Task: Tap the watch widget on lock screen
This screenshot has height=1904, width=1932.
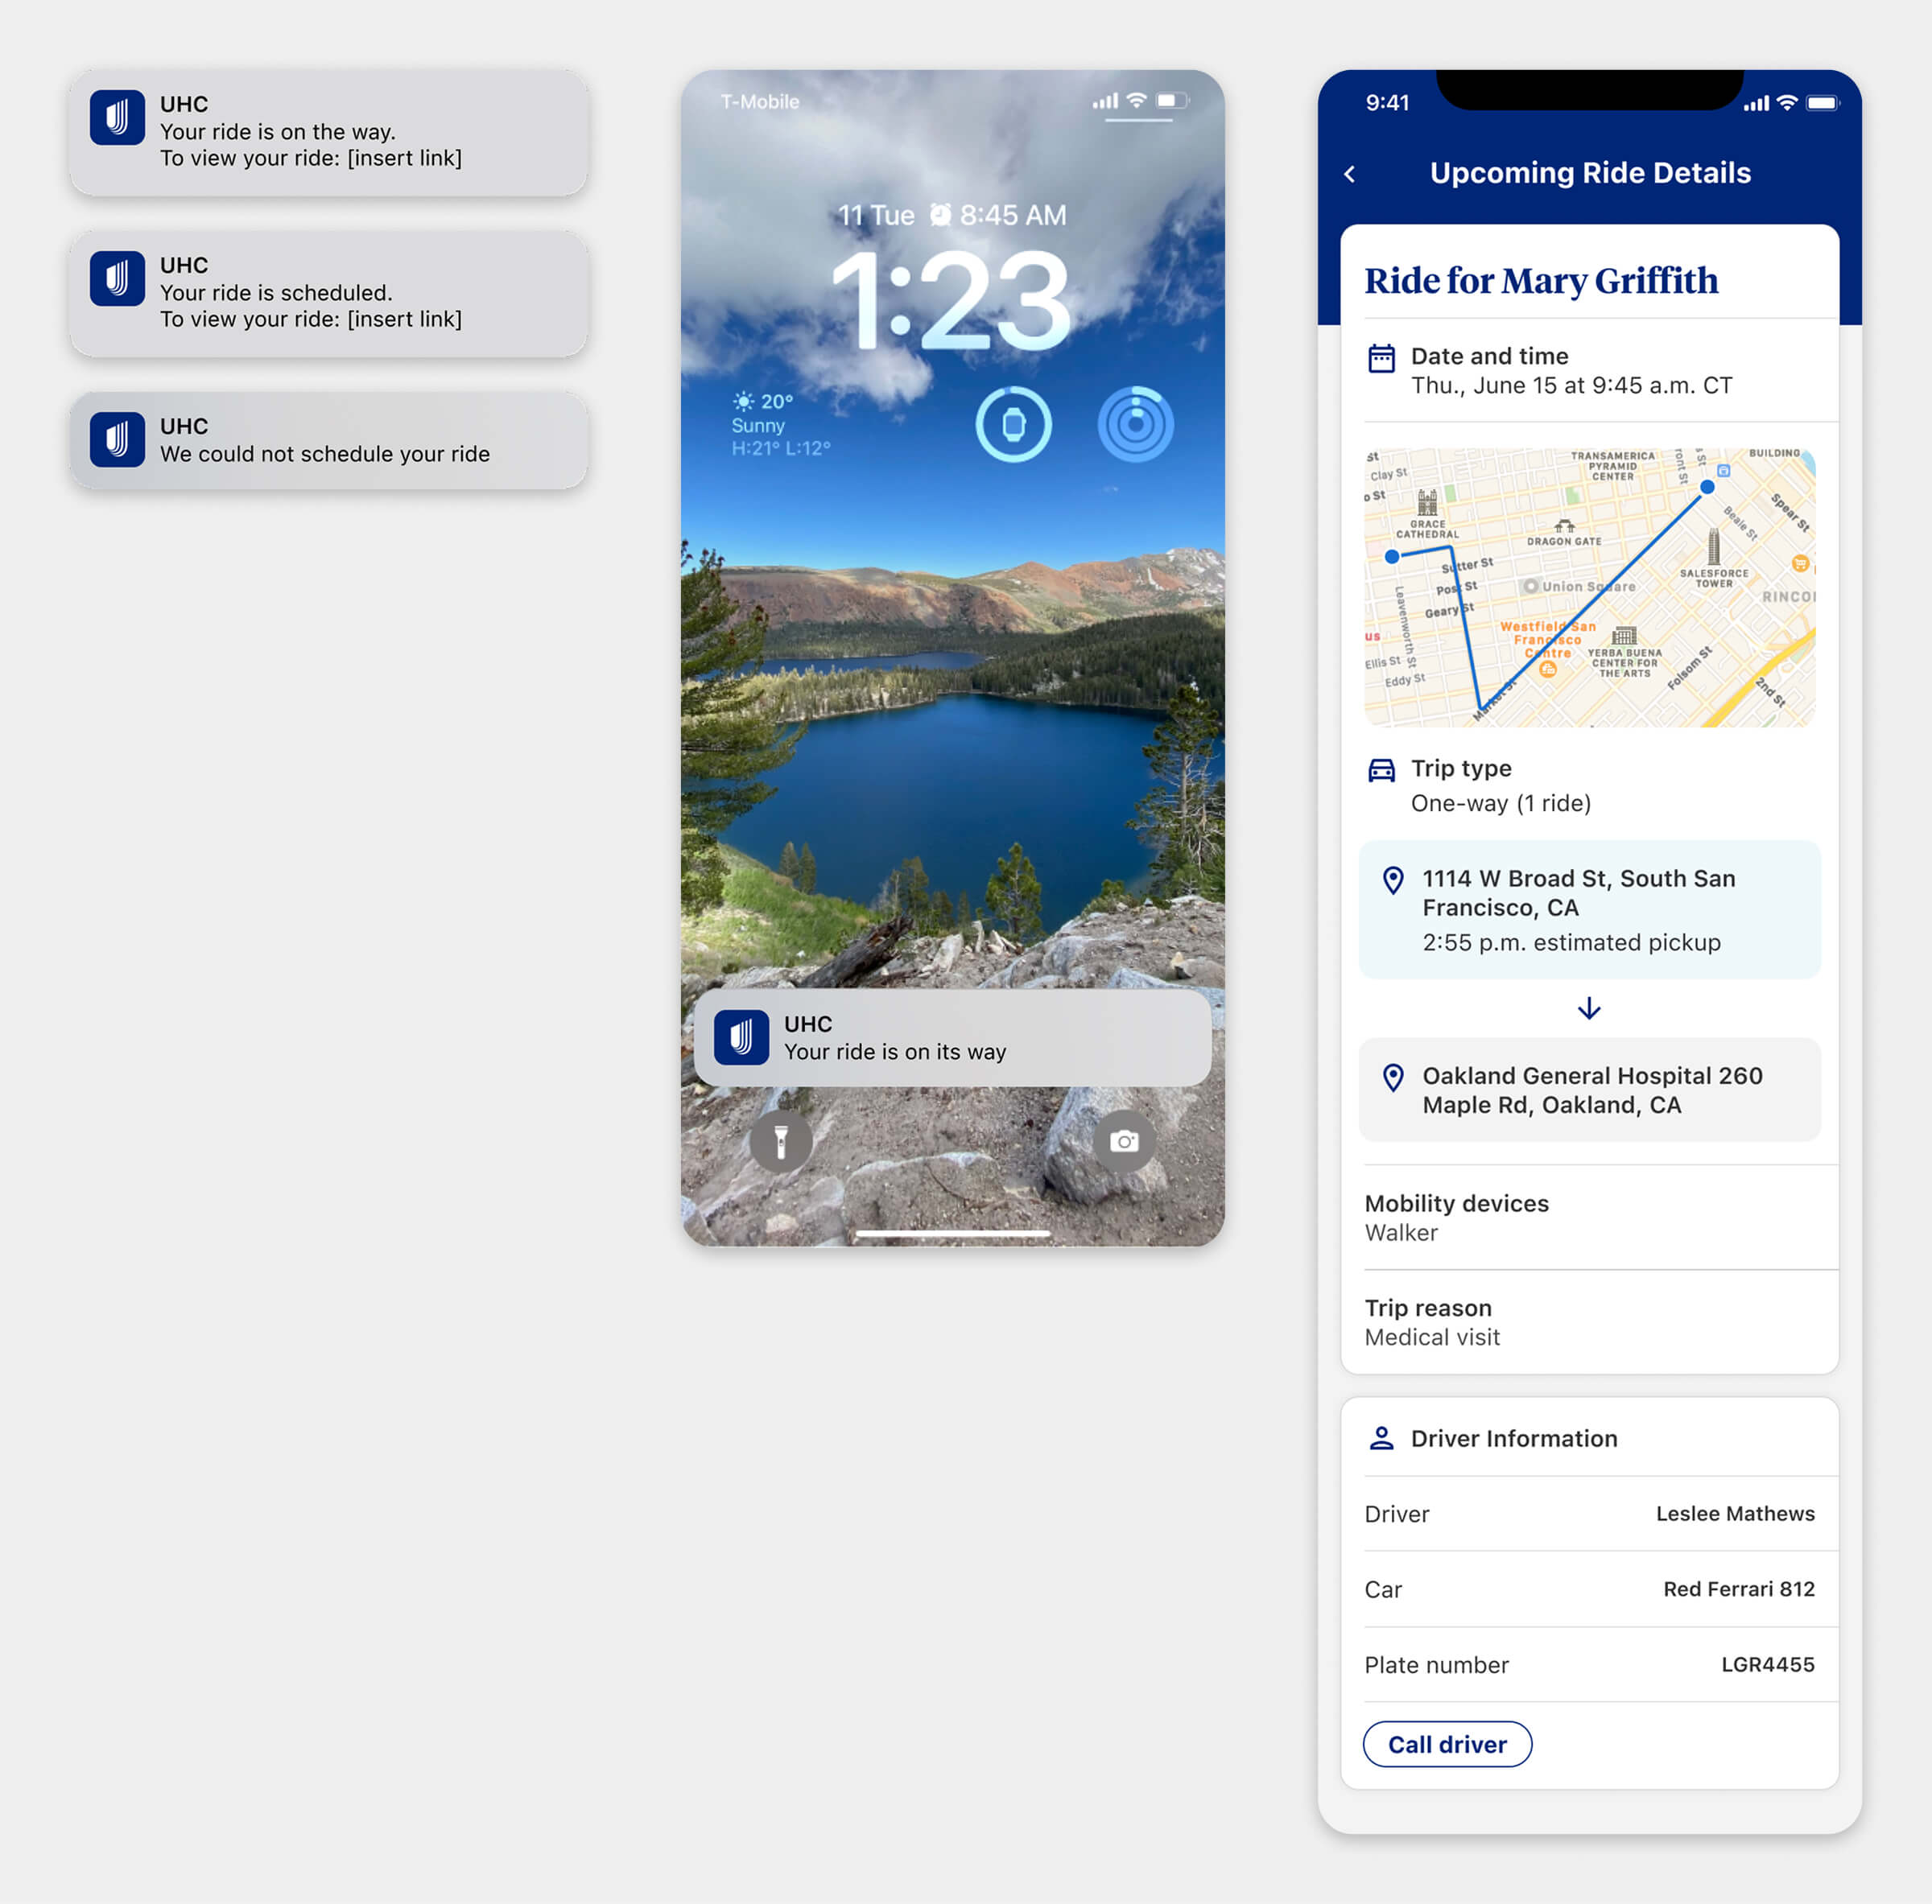Action: coord(1013,424)
